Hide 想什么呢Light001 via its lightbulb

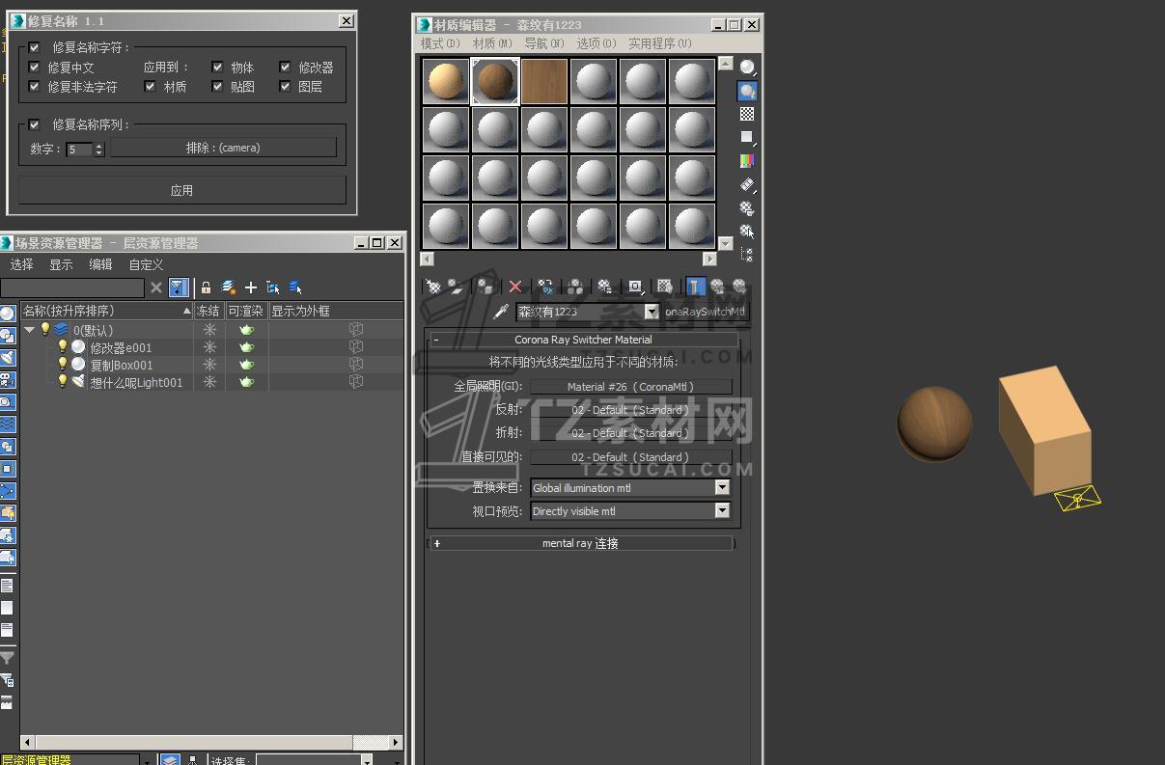pos(63,382)
